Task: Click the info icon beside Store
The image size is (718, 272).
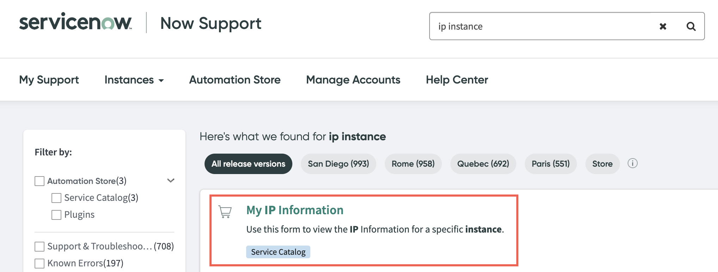Action: tap(633, 163)
